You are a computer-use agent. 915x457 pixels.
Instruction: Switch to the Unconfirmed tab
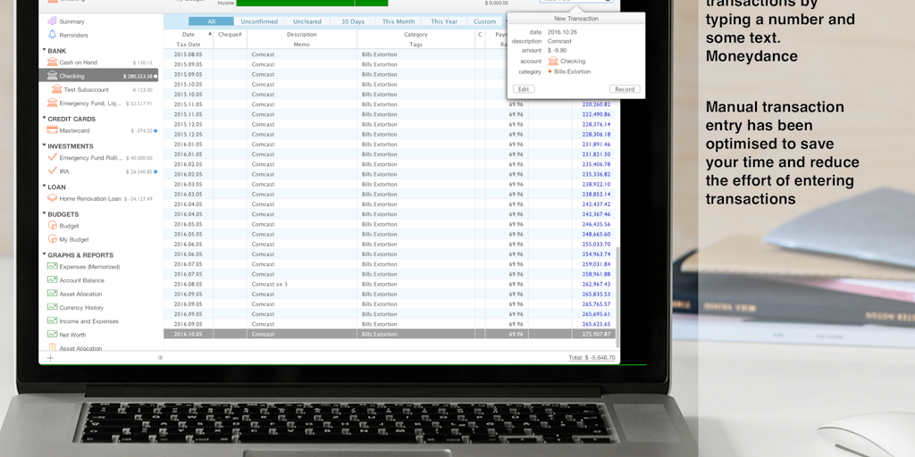pyautogui.click(x=259, y=21)
